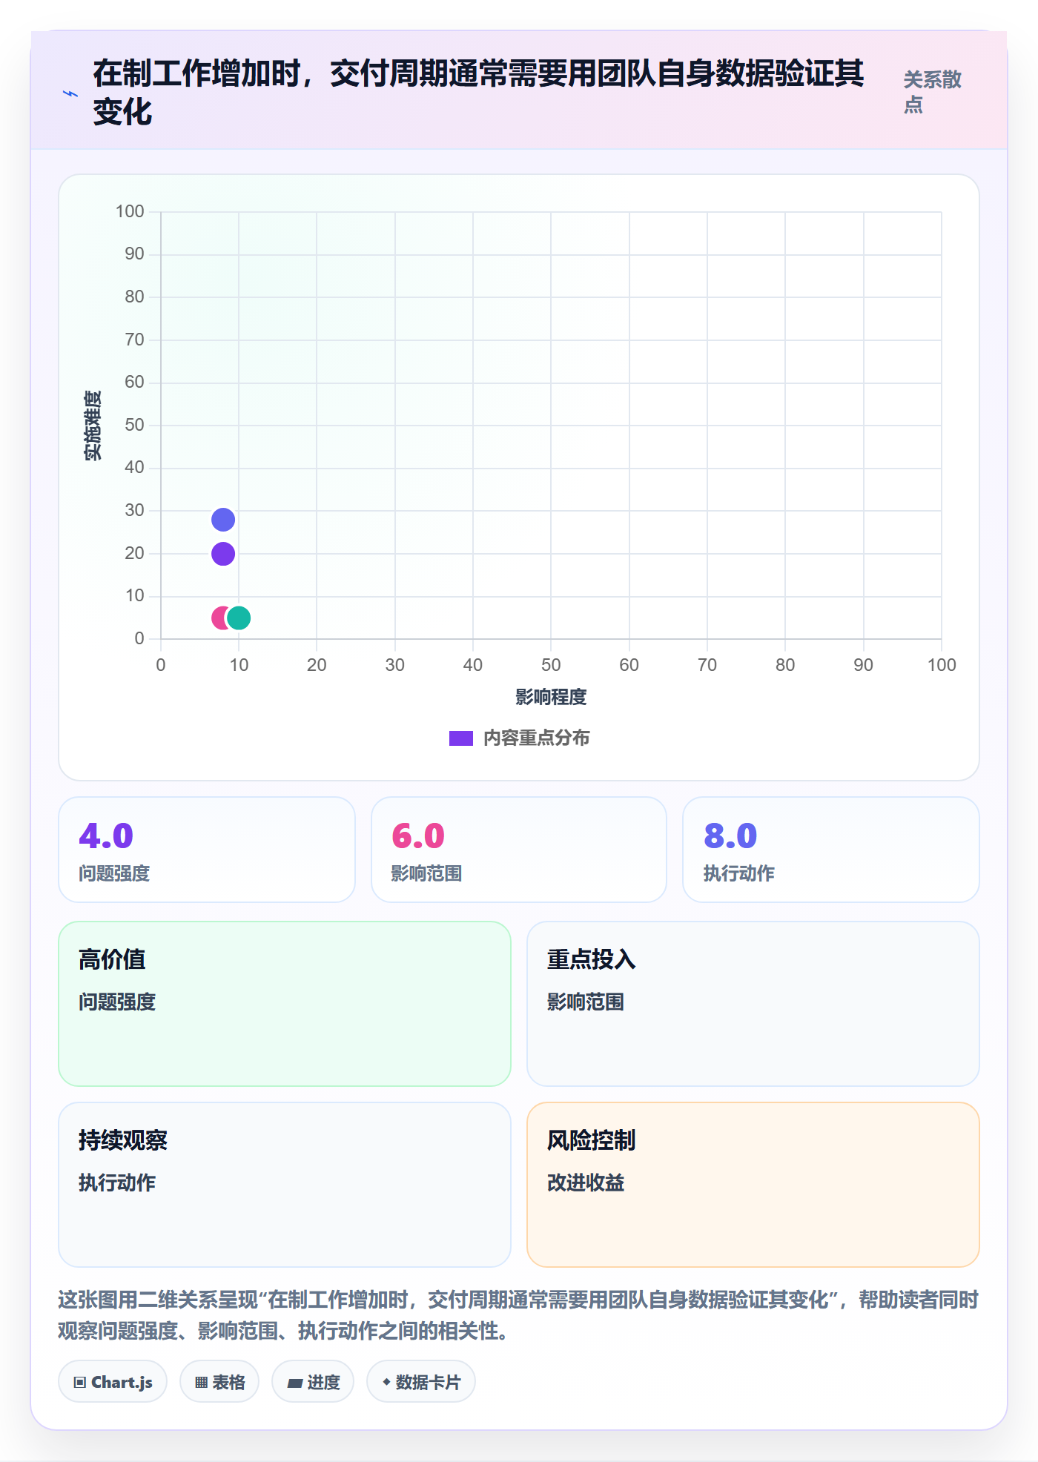Click the 关系散点 label in header
This screenshot has height=1462, width=1038.
coord(932,92)
